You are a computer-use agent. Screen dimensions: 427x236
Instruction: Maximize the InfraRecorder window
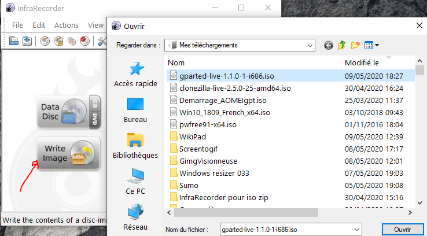pos(241,8)
